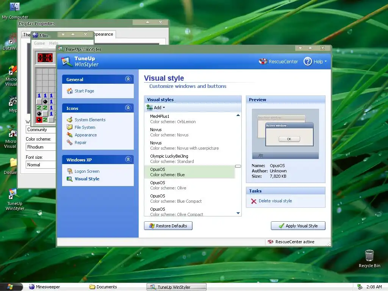Viewport: 388px width, 291px height.
Task: Select OpusOS Olive Compact visual style
Action: 189,211
